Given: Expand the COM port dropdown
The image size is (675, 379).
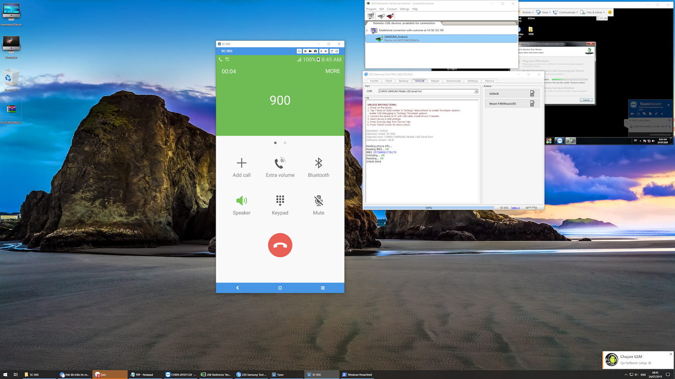Looking at the screenshot, I should click(x=476, y=91).
